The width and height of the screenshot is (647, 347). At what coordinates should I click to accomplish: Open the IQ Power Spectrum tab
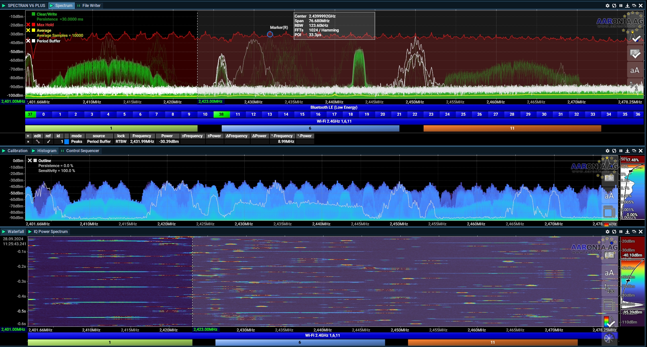click(50, 232)
